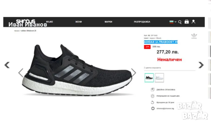Show previous shoe product image
The image size is (211, 123).
[x=21, y=73]
